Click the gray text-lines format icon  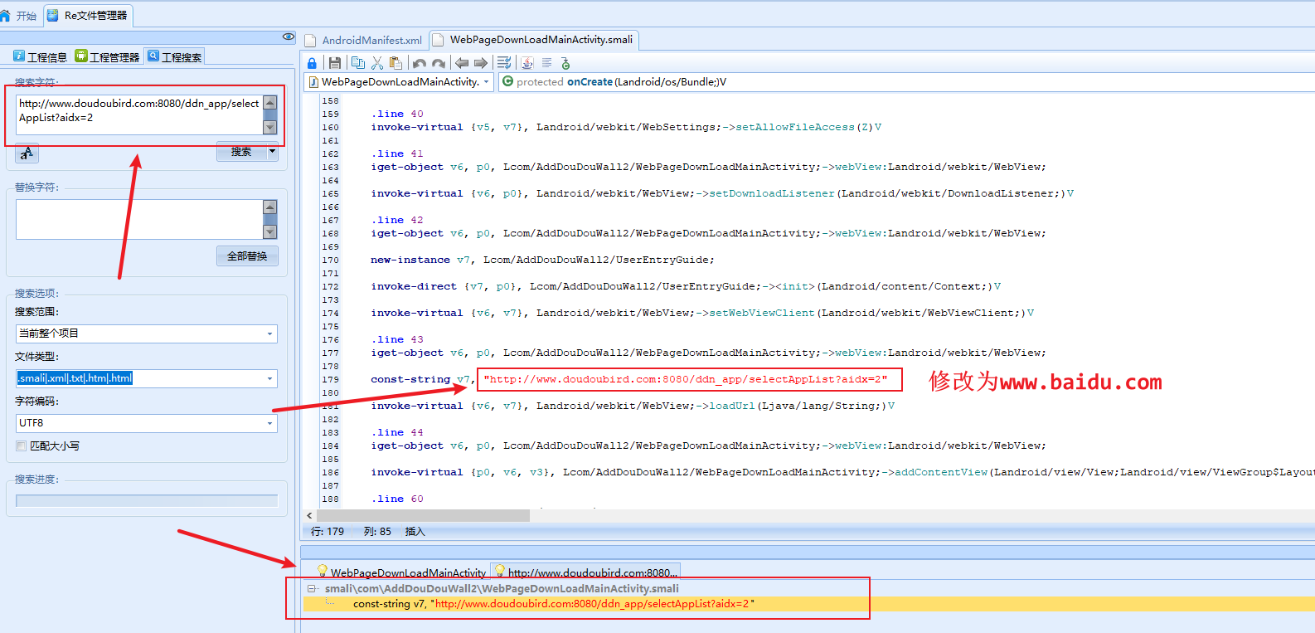547,63
